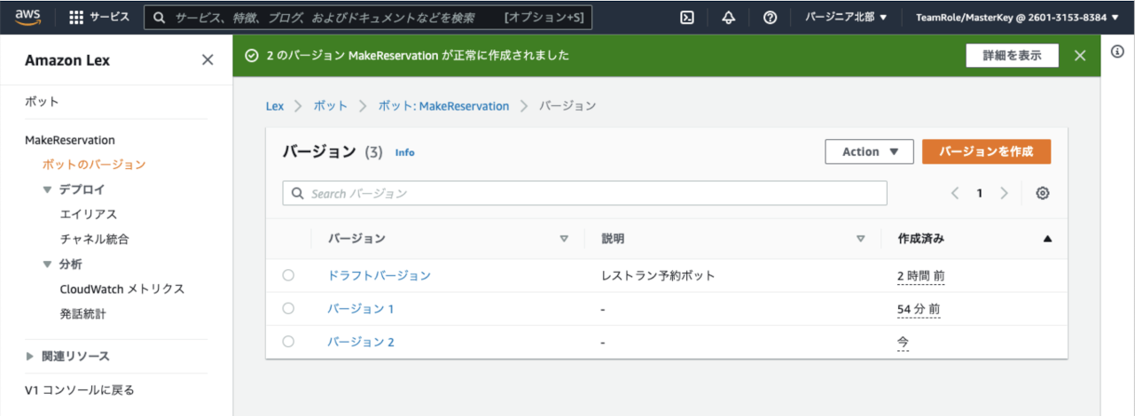1135x416 pixels.
Task: Click the バージョンを作成 button
Action: 986,151
